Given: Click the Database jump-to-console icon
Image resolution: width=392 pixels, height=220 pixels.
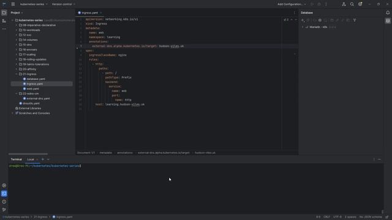Looking at the screenshot, I should [x=348, y=20].
